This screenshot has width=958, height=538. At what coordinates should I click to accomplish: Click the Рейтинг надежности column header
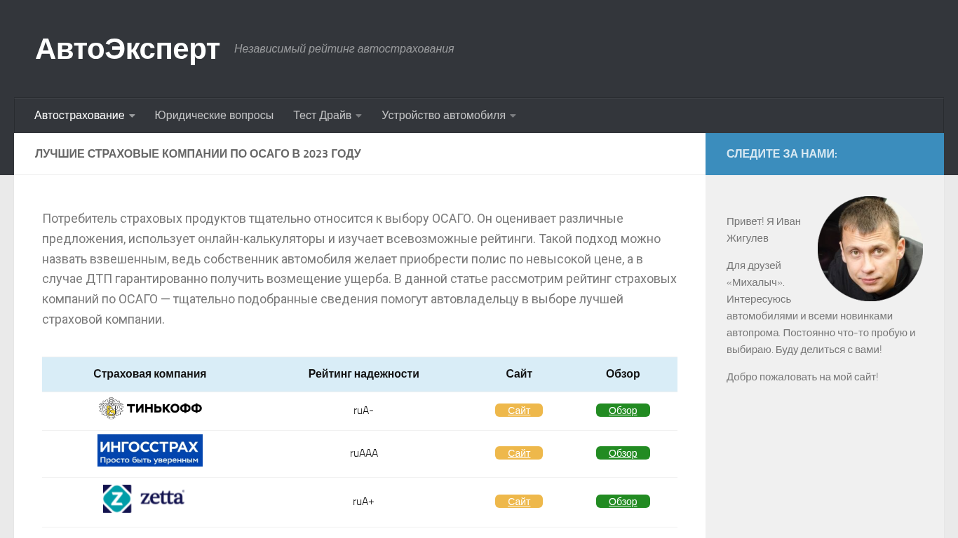point(363,374)
